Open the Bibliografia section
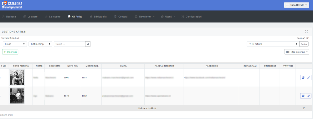The image size is (313, 119). click(x=98, y=17)
